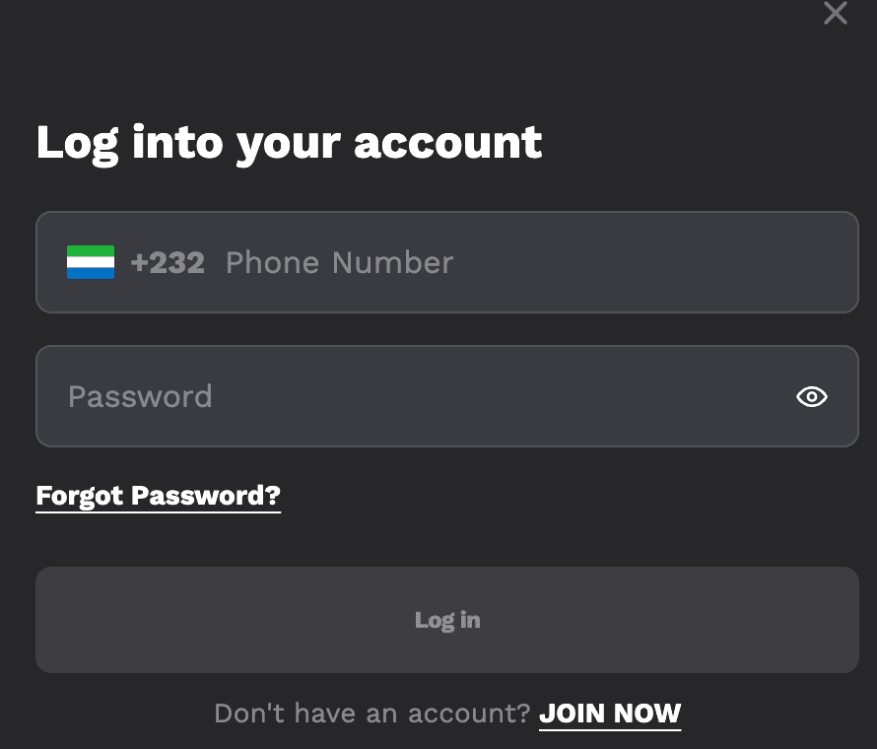The image size is (877, 749).
Task: Submit credentials with Log in
Action: pos(447,620)
